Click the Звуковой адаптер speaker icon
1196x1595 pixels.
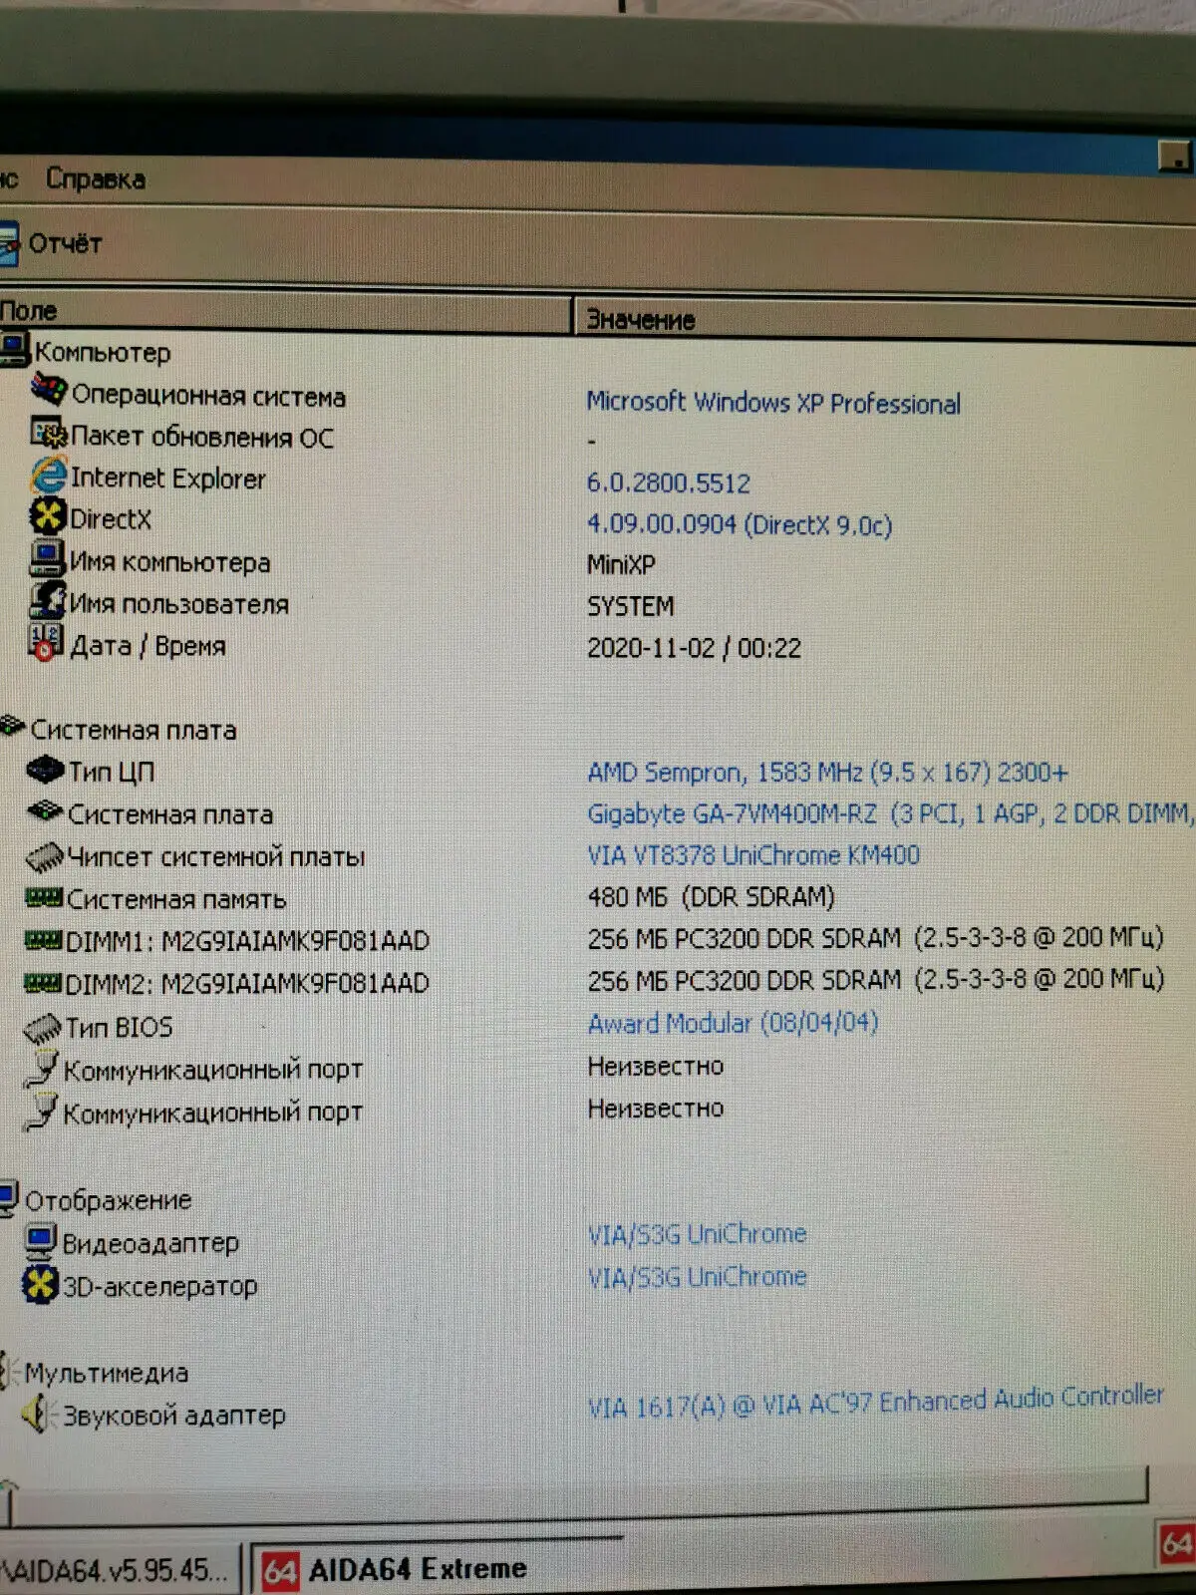coord(38,1413)
